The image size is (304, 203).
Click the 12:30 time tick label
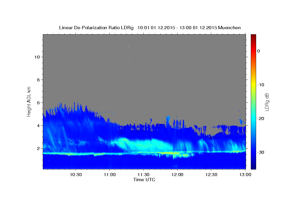tap(211, 175)
